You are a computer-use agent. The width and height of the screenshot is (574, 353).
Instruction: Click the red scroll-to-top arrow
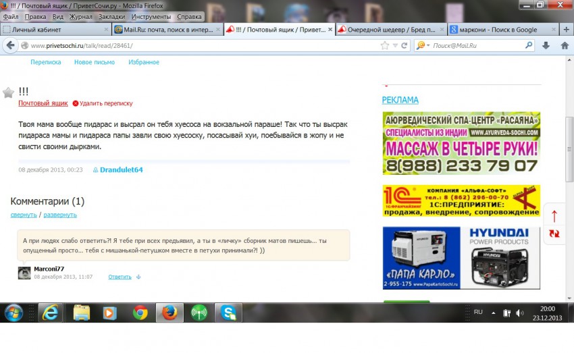(x=554, y=216)
